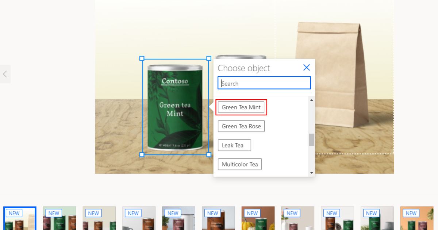Click the object list scrollbar thumb
438x230 pixels.
tap(311, 140)
